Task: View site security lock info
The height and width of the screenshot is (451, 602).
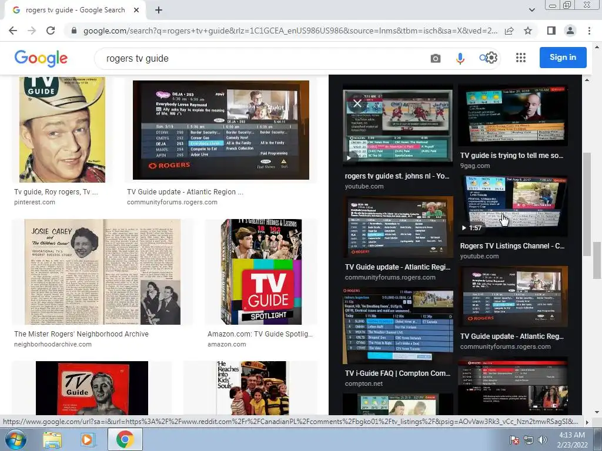Action: click(74, 31)
